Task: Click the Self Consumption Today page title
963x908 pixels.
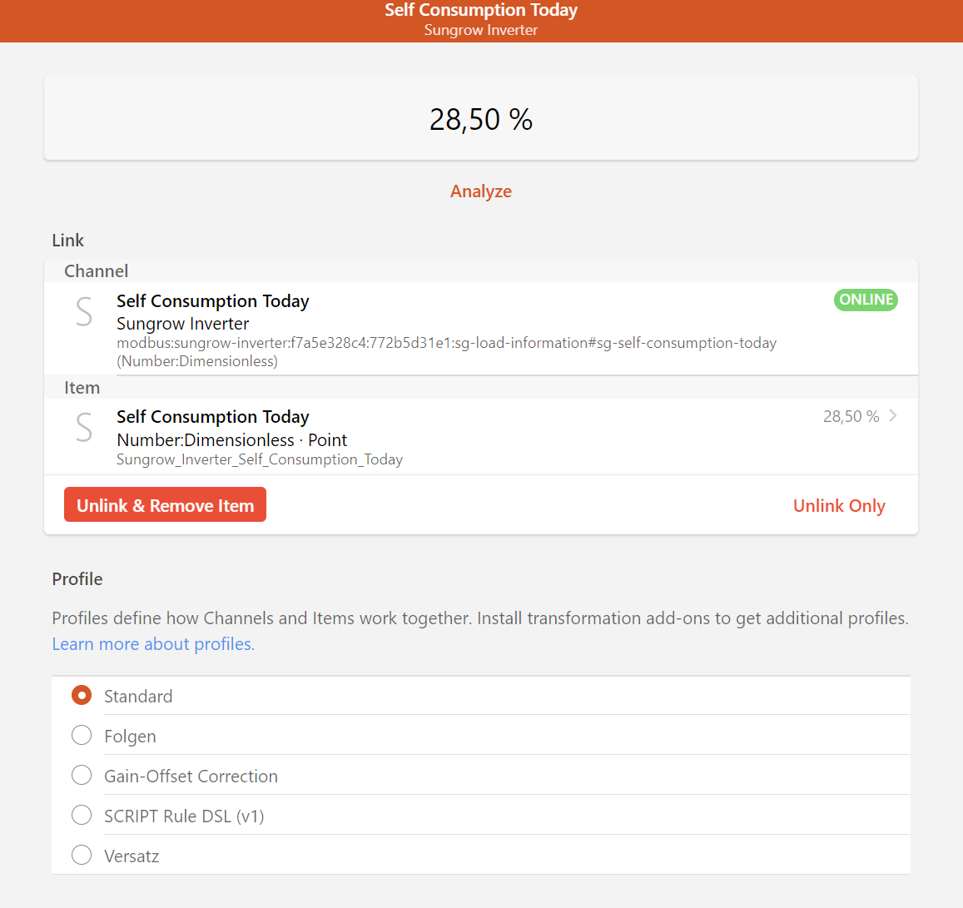Action: (481, 10)
